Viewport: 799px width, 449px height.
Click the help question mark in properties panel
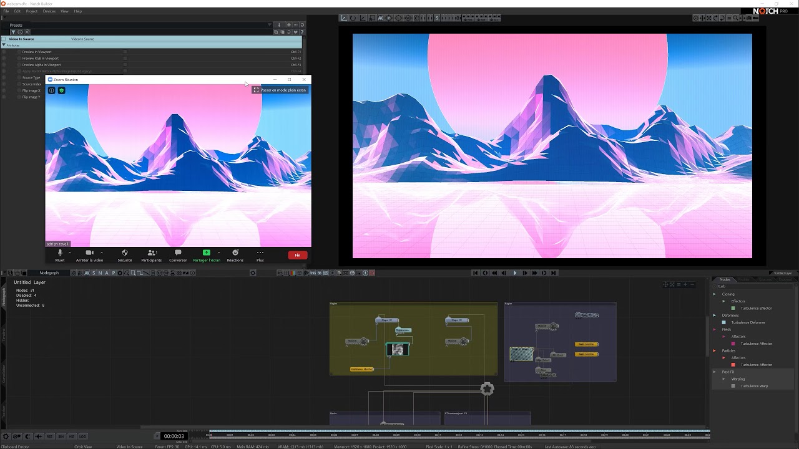tap(302, 32)
